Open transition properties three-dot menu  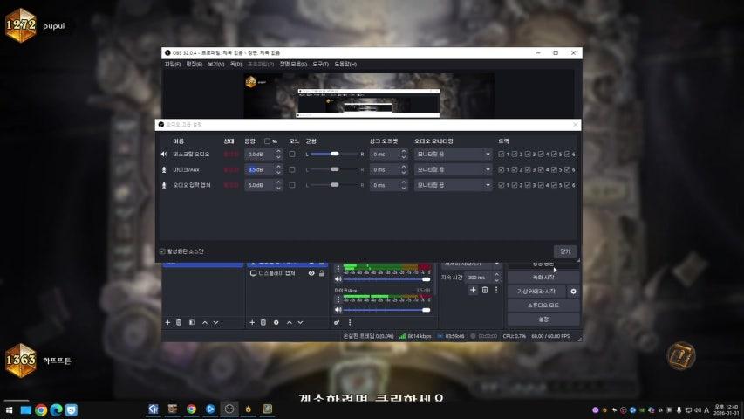pyautogui.click(x=496, y=290)
